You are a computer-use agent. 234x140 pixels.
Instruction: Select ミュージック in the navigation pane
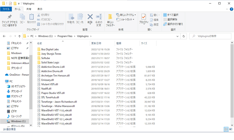[x=16, y=116]
